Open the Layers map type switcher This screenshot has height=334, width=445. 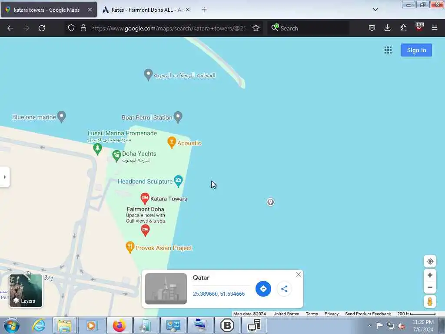26,291
